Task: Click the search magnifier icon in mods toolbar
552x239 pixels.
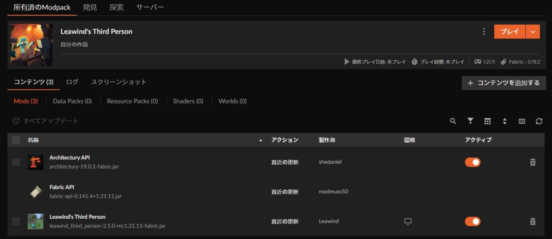Action: (453, 121)
